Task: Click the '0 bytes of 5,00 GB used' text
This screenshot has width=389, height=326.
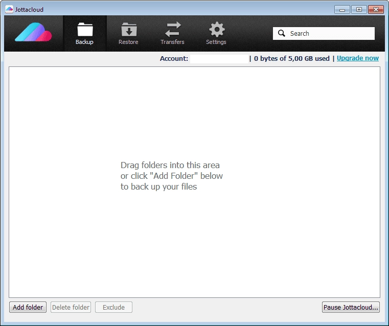Action: pyautogui.click(x=292, y=59)
